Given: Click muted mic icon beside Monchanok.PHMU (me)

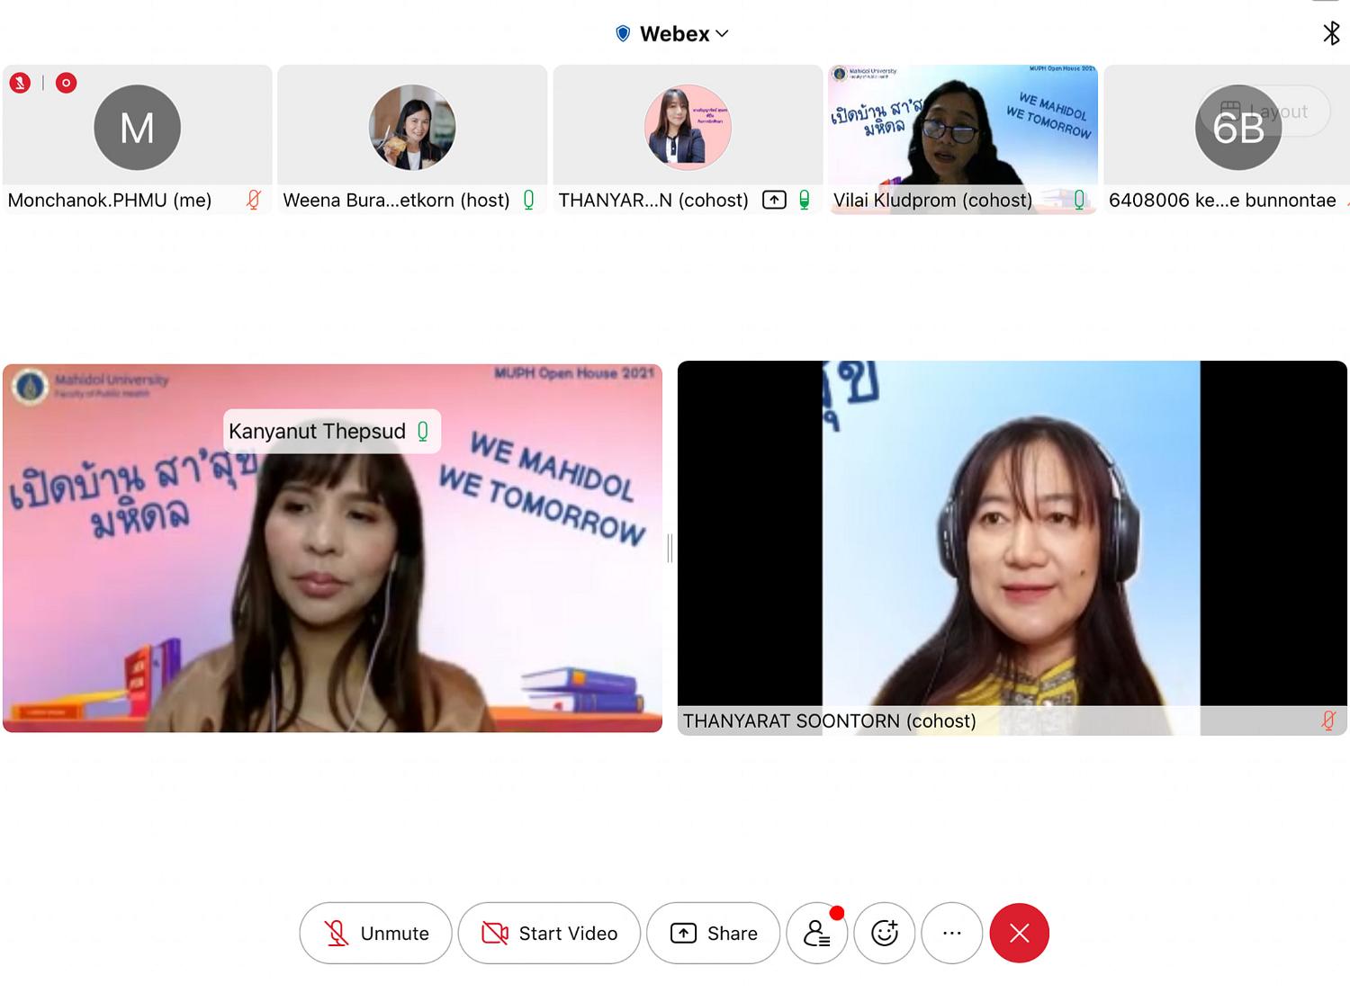Looking at the screenshot, I should tap(254, 200).
